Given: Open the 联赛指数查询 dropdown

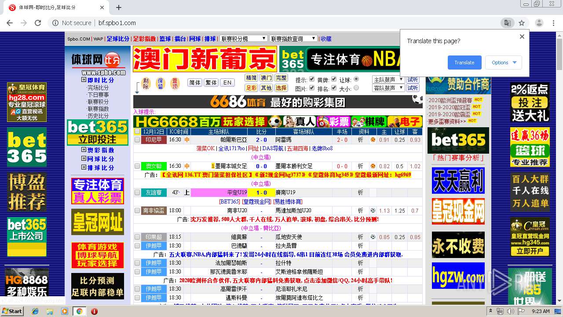Looking at the screenshot, I should pyautogui.click(x=293, y=39).
